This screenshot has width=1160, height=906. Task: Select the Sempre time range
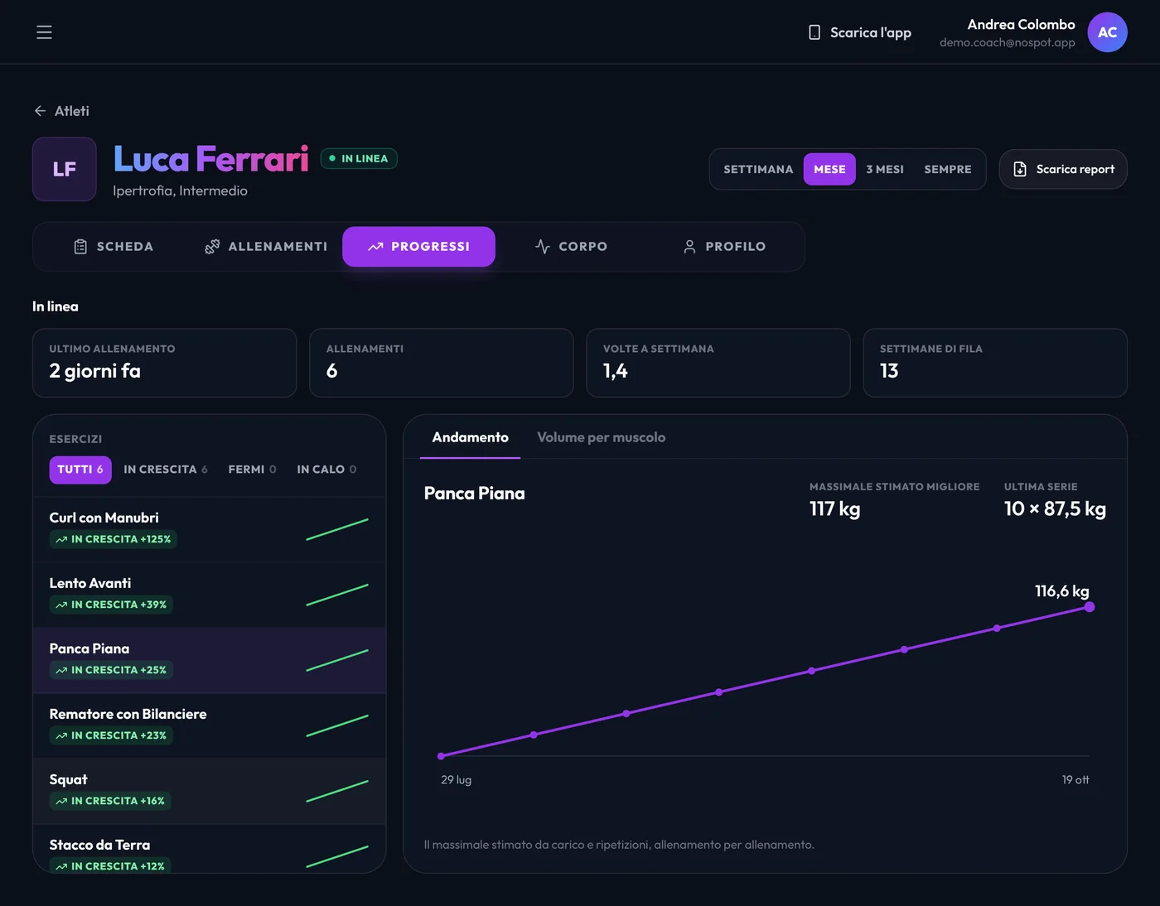coord(948,169)
